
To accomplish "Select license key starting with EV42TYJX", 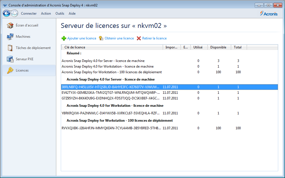I will (x=111, y=93).
